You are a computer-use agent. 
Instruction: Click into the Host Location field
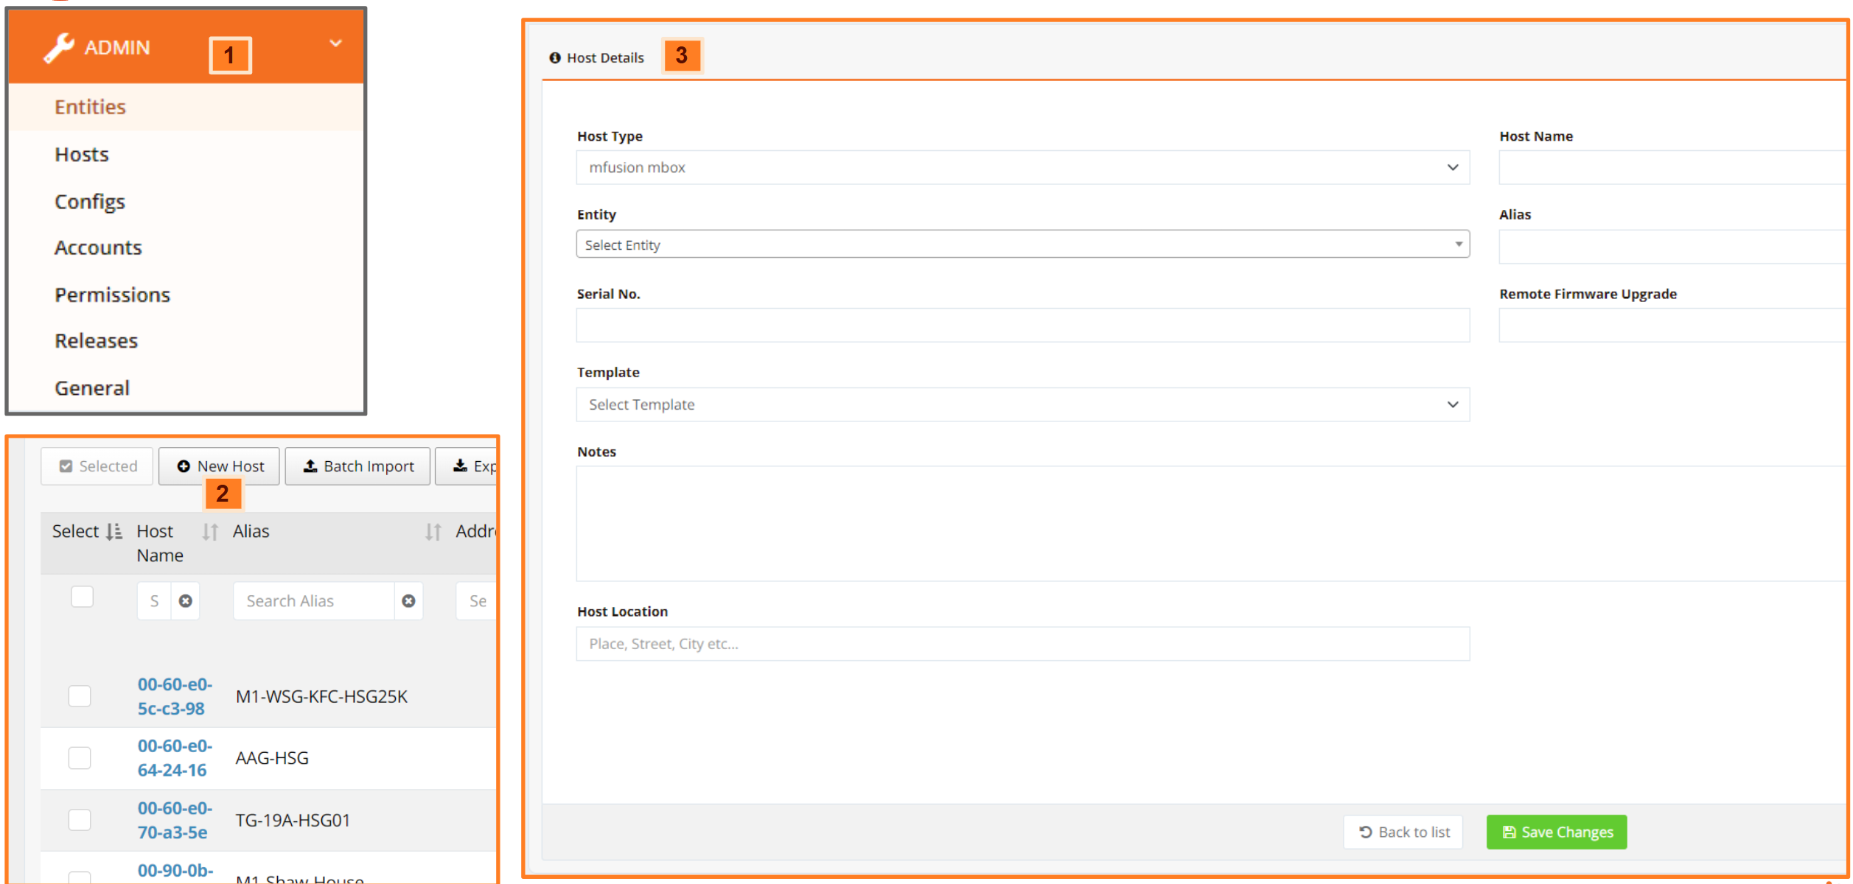1022,644
